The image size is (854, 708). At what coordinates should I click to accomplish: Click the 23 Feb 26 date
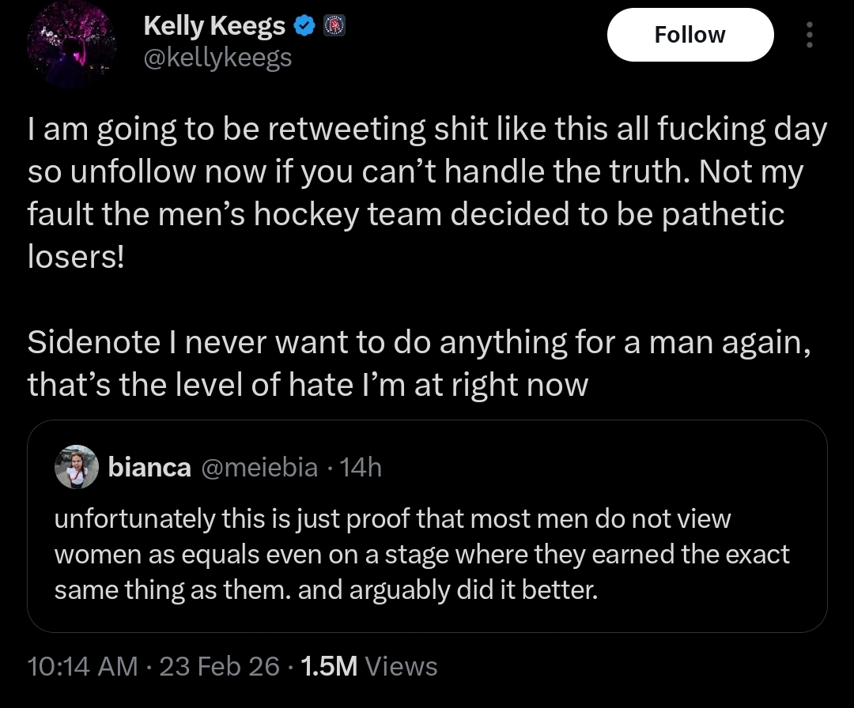(x=219, y=666)
